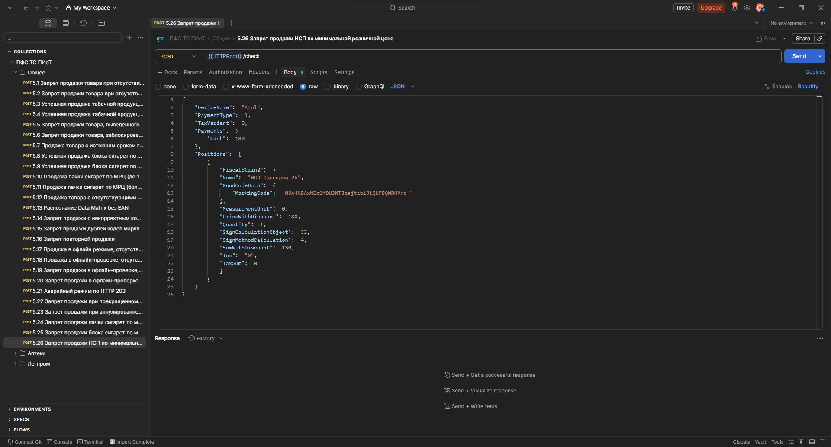Click the plus icon to create new collection

coord(129,38)
